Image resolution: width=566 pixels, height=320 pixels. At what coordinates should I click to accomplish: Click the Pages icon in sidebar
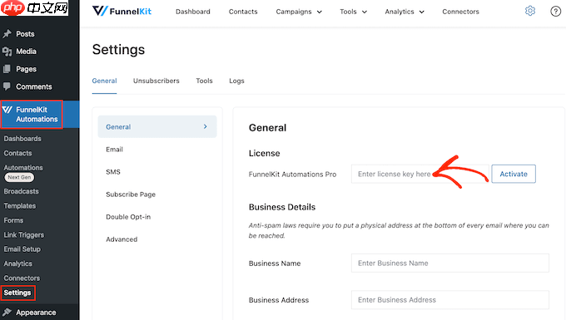(7, 69)
